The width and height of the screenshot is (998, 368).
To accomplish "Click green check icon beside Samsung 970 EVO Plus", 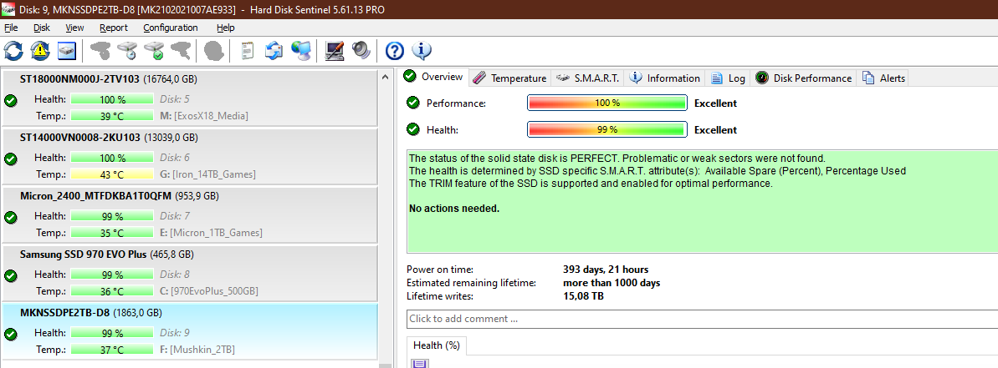I will 11,276.
